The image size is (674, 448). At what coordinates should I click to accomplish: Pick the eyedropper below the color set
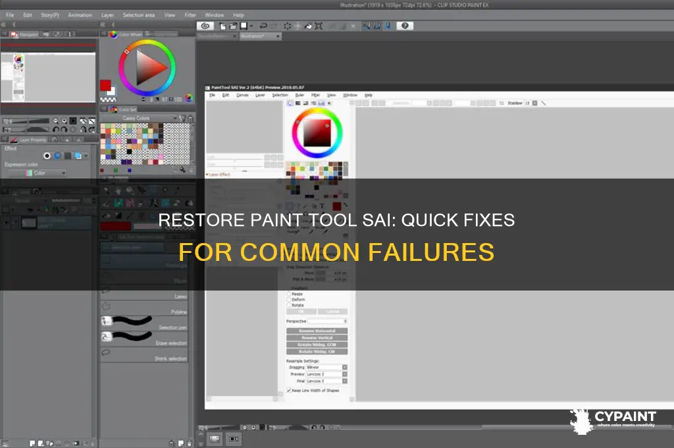182,170
